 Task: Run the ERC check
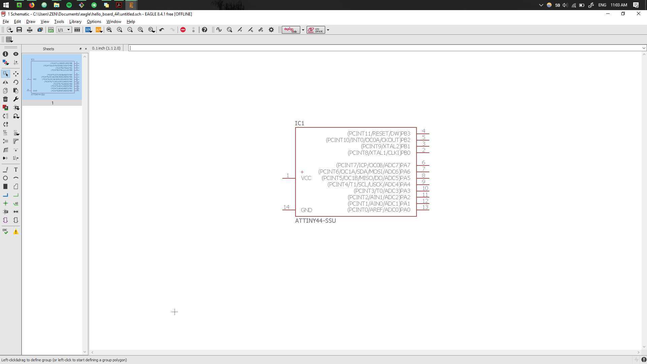click(x=5, y=232)
